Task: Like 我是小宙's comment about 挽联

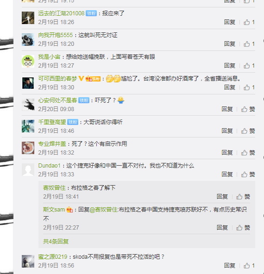Action: [249, 66]
